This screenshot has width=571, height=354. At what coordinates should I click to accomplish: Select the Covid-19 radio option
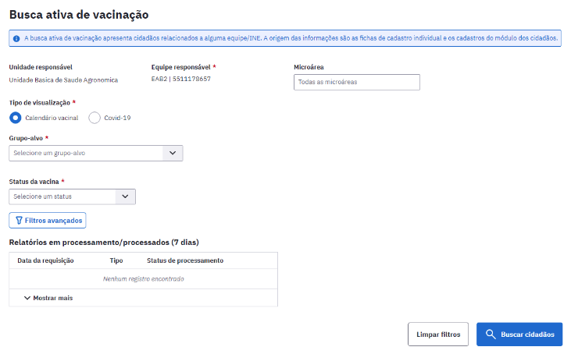(x=95, y=118)
